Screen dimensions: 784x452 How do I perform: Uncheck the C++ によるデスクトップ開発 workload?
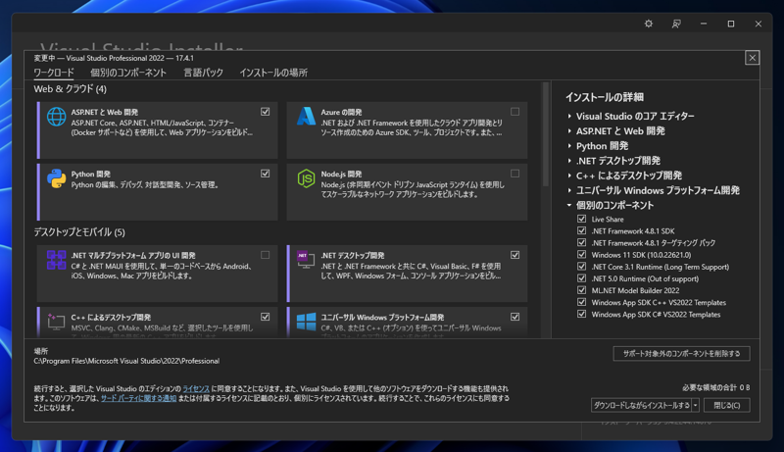tap(265, 317)
